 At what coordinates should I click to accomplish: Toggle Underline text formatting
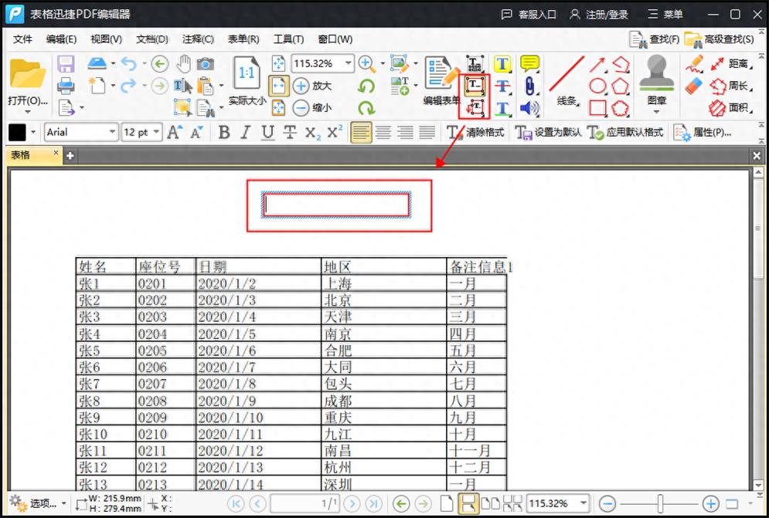(x=267, y=133)
